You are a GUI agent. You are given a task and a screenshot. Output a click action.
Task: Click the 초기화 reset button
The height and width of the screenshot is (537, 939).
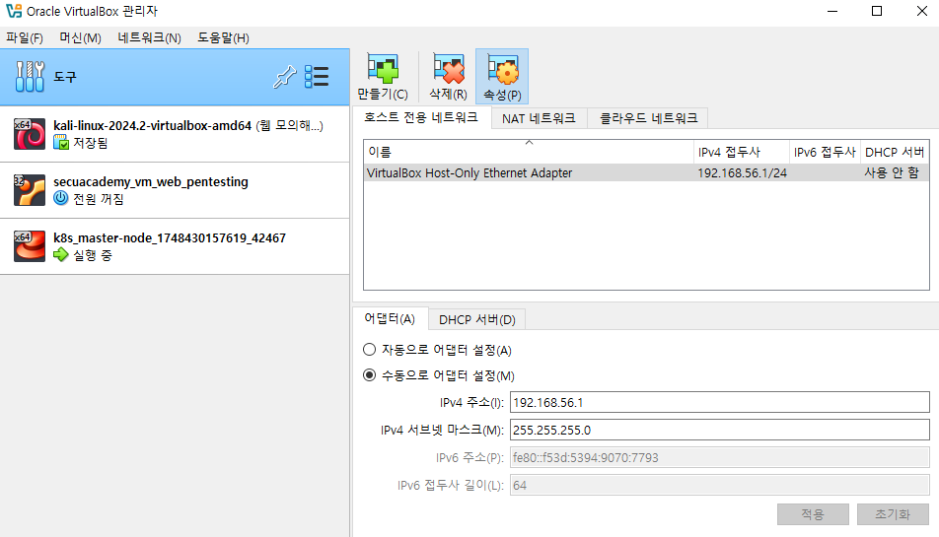[x=893, y=514]
